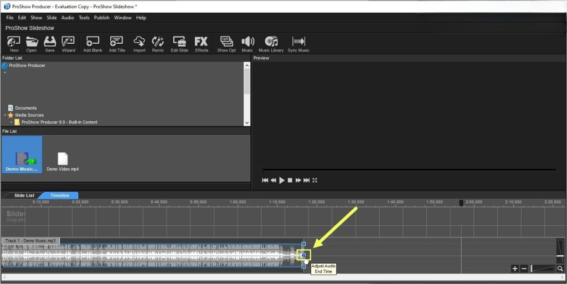Click the timeline zoom slider

tap(543, 268)
